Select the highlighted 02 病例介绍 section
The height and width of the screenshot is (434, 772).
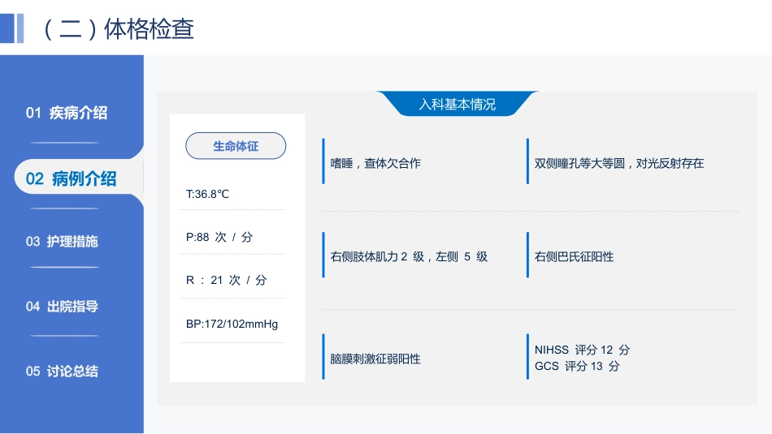tap(72, 178)
